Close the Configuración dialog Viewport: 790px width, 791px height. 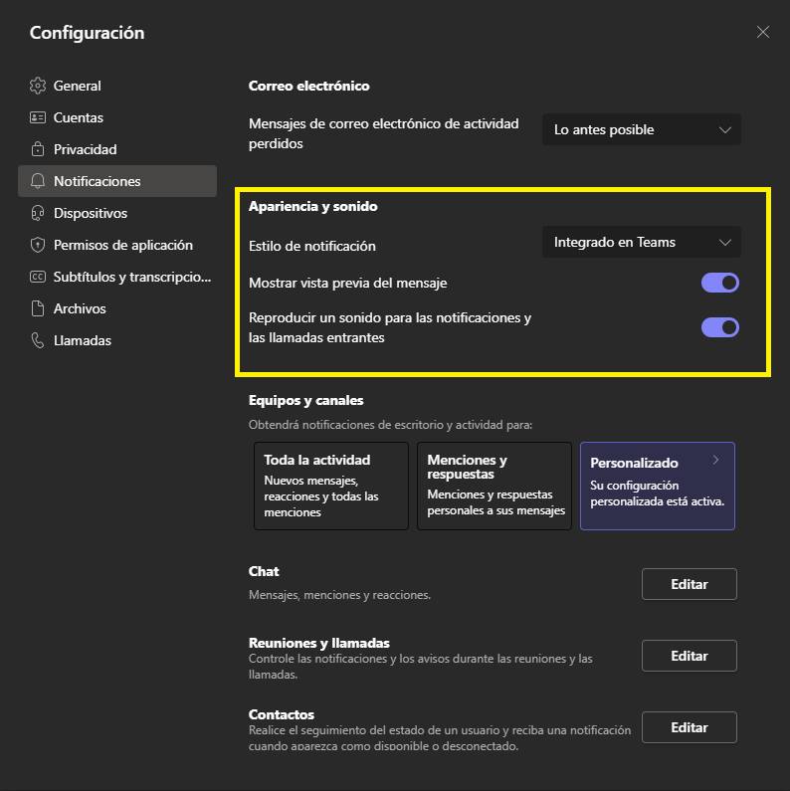click(763, 32)
